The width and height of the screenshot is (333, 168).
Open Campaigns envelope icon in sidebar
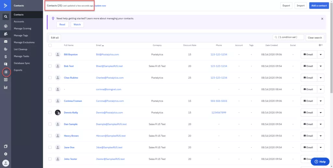tap(6, 41)
